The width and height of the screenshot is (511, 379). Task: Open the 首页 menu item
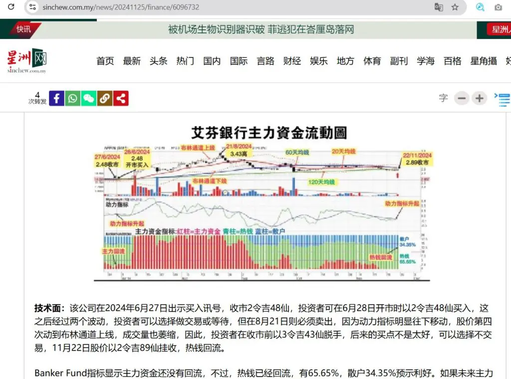105,60
